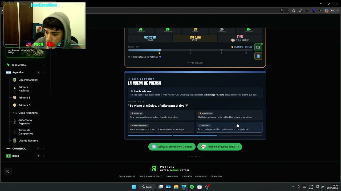Open Copilot Chat in browser toolbar

point(329,11)
